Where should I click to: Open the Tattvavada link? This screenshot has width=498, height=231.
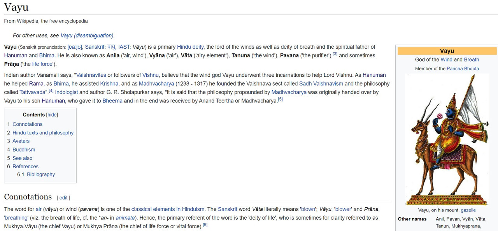pos(32,92)
